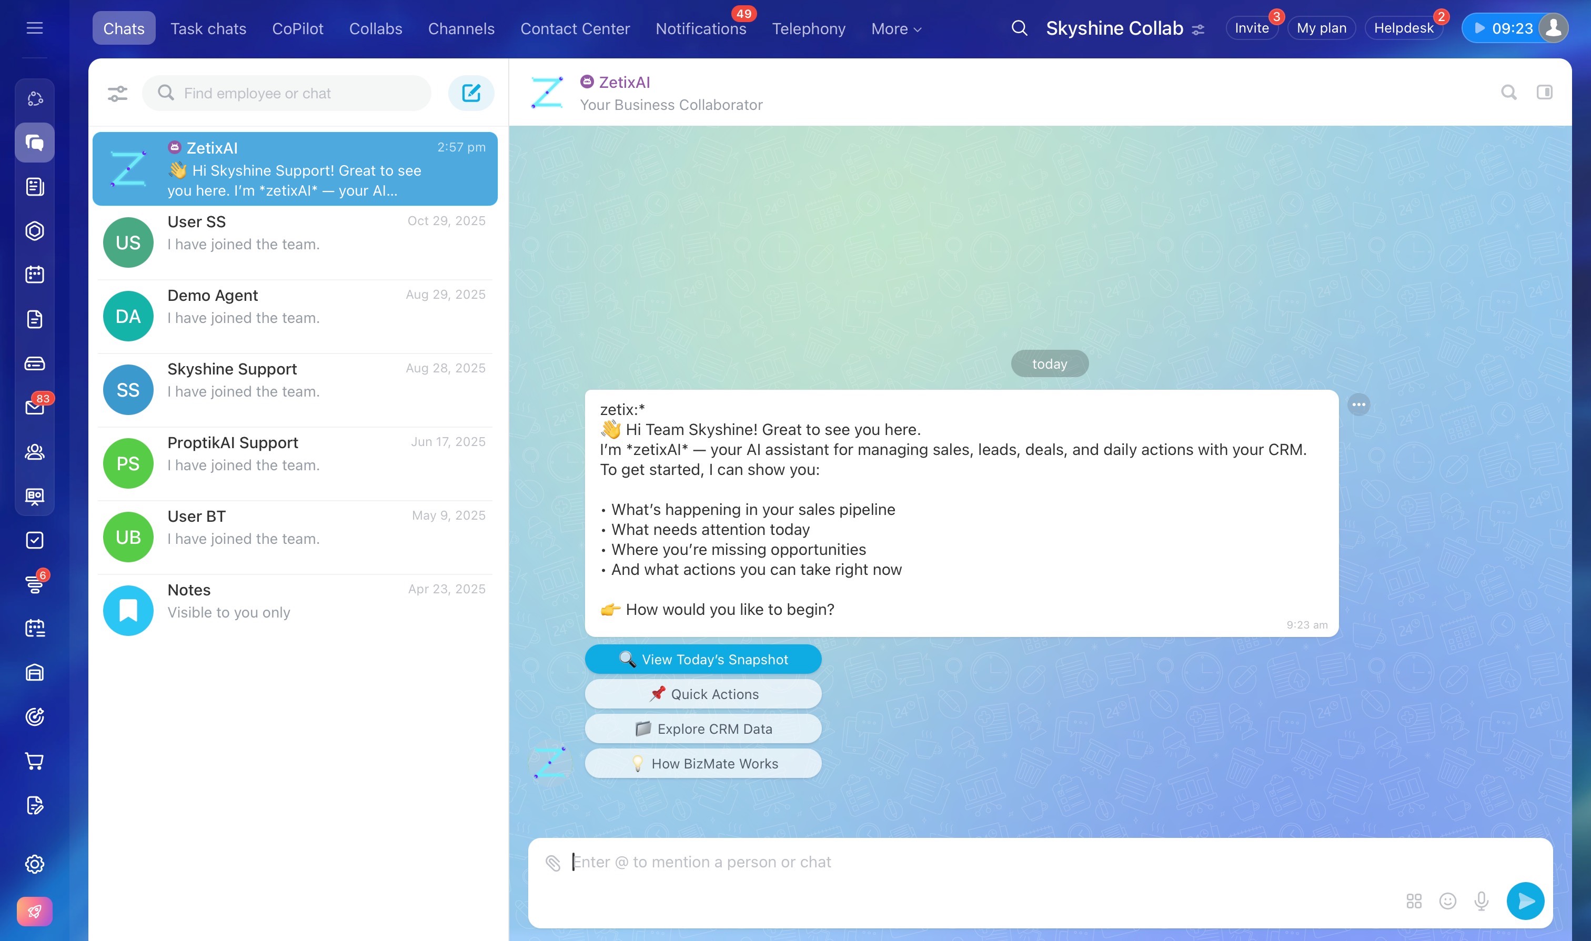This screenshot has width=1591, height=941.
Task: Expand the More menu dropdown
Action: tap(896, 28)
